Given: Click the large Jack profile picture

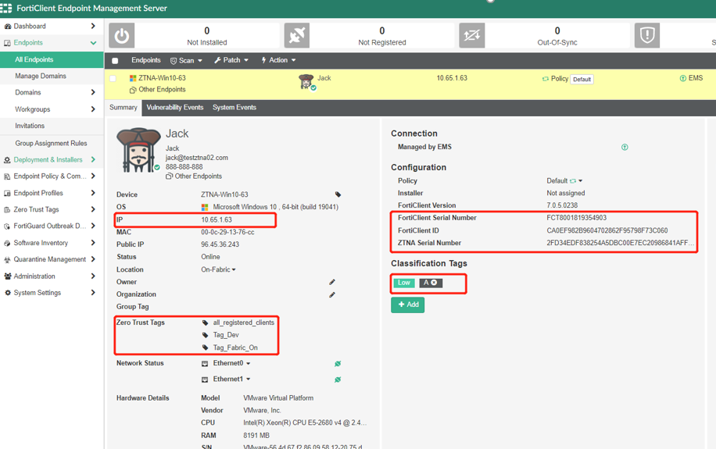Looking at the screenshot, I should click(x=138, y=150).
